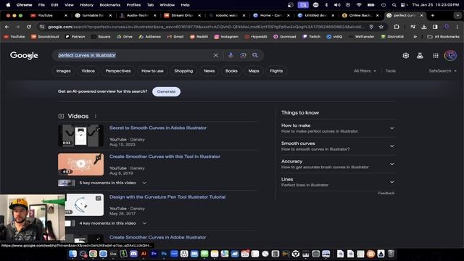This screenshot has width=464, height=261.
Task: Open new tab with plus button
Action: point(433,15)
